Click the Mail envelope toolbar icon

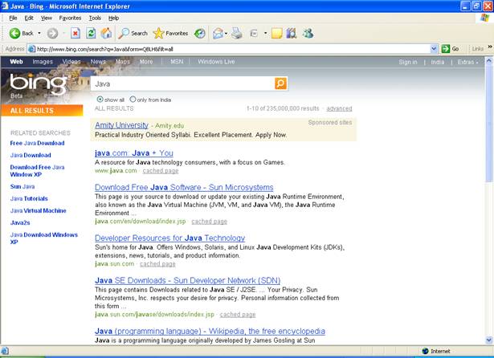point(218,33)
